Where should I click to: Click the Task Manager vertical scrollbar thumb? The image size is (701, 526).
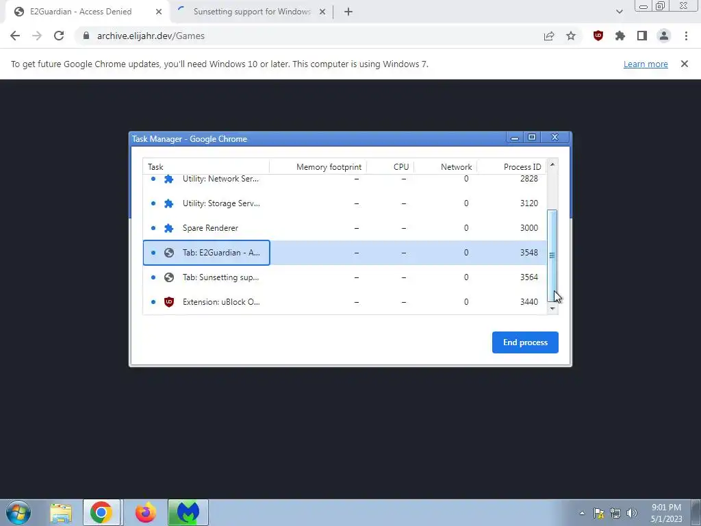(552, 256)
